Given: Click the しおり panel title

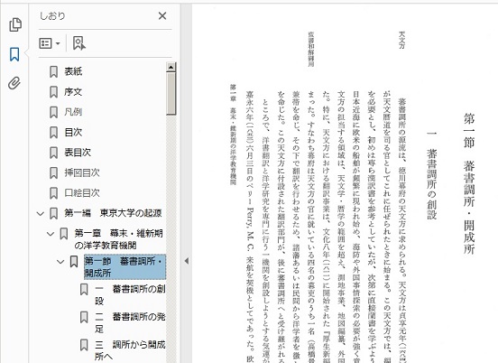Looking at the screenshot, I should (52, 15).
